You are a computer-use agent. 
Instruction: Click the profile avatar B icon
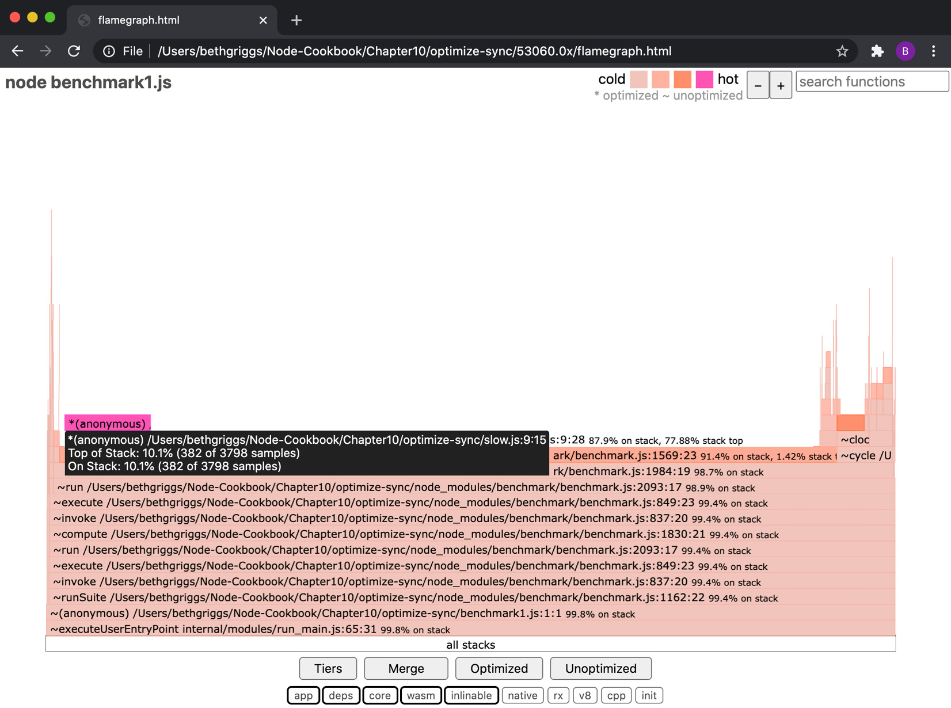[906, 51]
